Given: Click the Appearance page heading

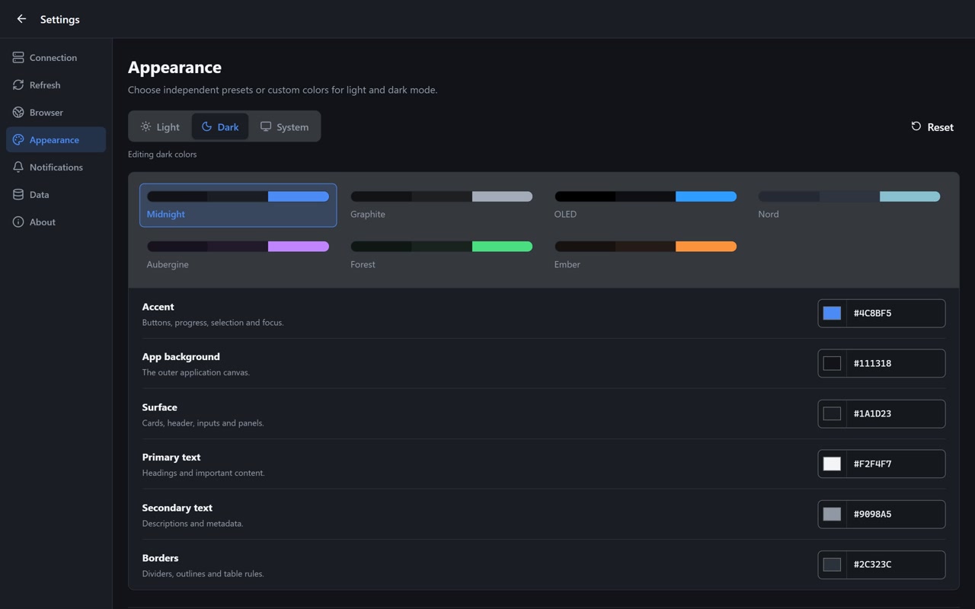Looking at the screenshot, I should click(x=174, y=67).
